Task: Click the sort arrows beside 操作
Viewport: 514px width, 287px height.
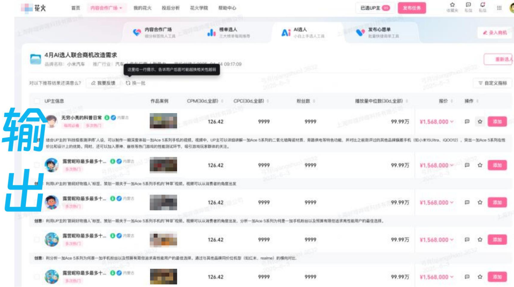Action: coord(477,101)
